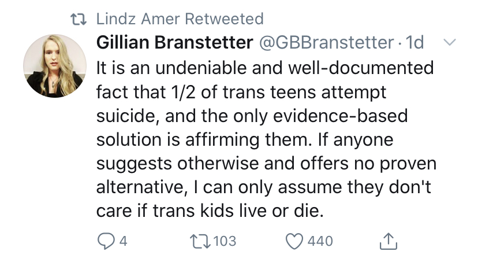This screenshot has height=262, width=478.
Task: Click the line 'care if trans kids live or die.'
Action: (x=210, y=211)
